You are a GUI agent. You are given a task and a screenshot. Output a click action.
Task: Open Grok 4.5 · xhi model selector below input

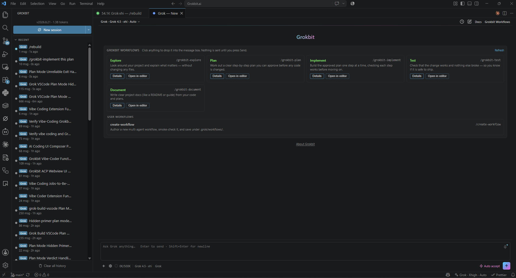point(143,266)
